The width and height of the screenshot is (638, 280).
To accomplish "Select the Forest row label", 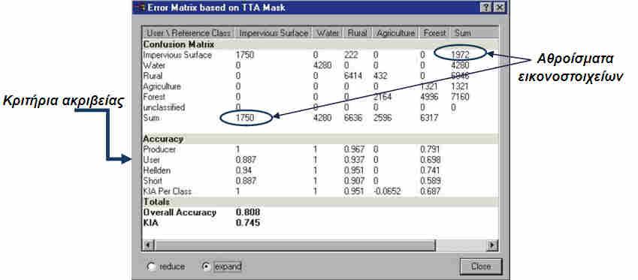I will 154,97.
